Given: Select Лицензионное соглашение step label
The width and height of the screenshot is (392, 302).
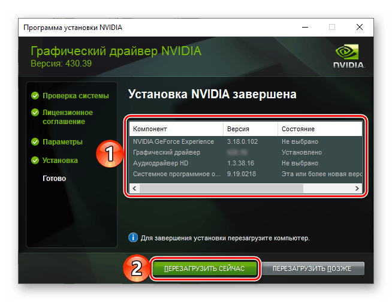Looking at the screenshot, I should (68, 117).
